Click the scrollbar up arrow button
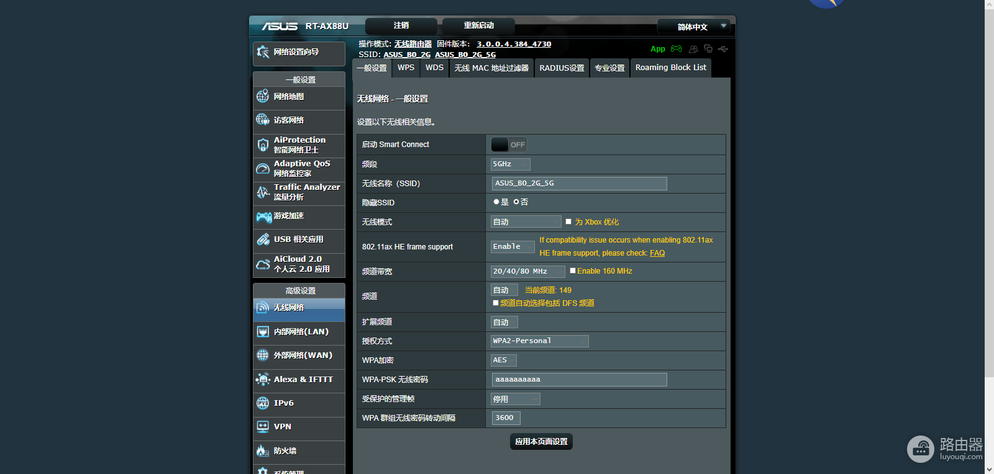 pos(989,4)
